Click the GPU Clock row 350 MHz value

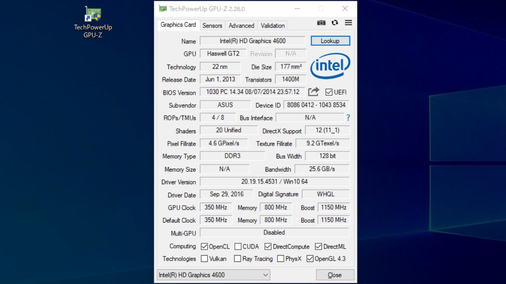[x=216, y=207]
